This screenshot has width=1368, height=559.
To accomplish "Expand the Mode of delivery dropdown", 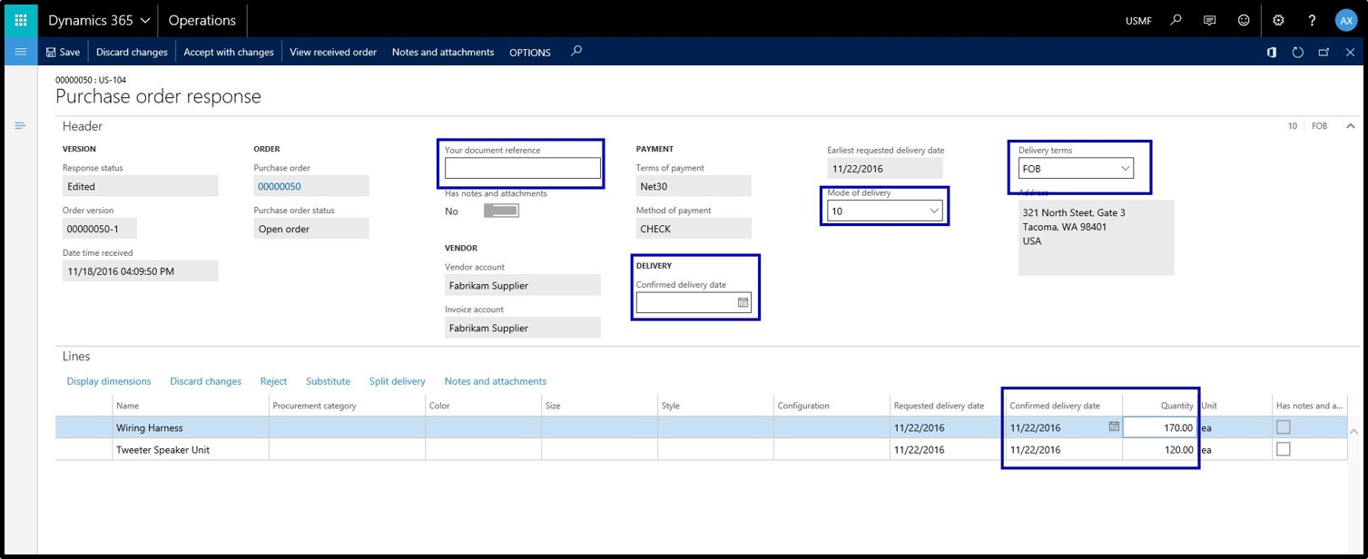I will [934, 211].
